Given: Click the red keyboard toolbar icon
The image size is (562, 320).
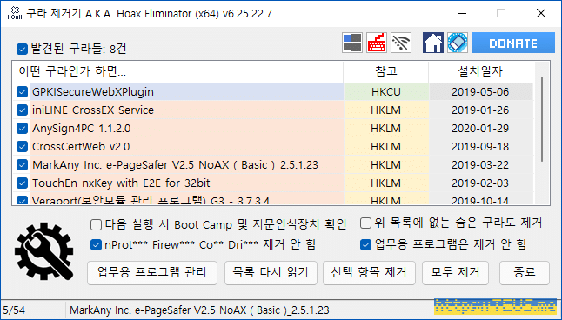Looking at the screenshot, I should click(x=377, y=43).
